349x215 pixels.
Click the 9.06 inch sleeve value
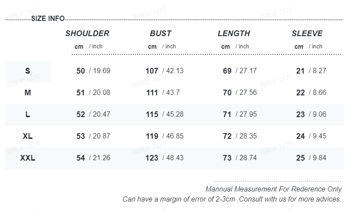pos(319,114)
